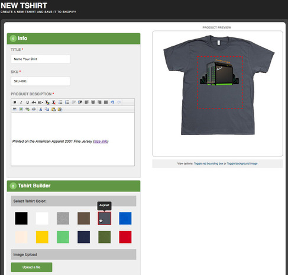
Task: Select the cream tshirt color
Action: (x=21, y=237)
